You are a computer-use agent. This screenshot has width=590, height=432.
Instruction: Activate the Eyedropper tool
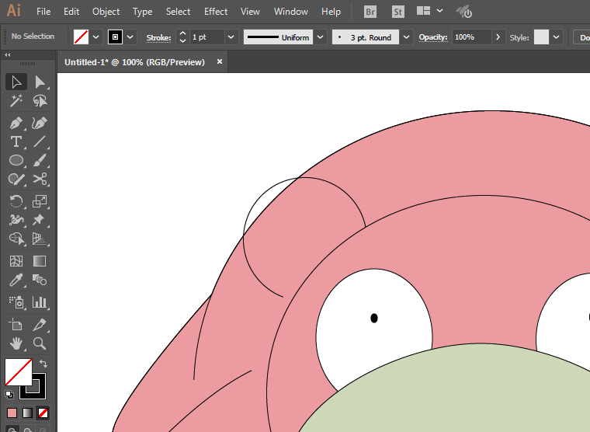[16, 280]
